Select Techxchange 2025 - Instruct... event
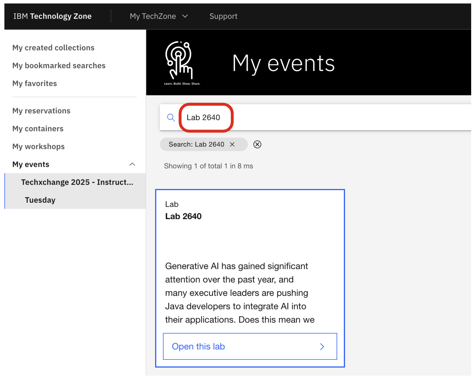 tap(77, 182)
